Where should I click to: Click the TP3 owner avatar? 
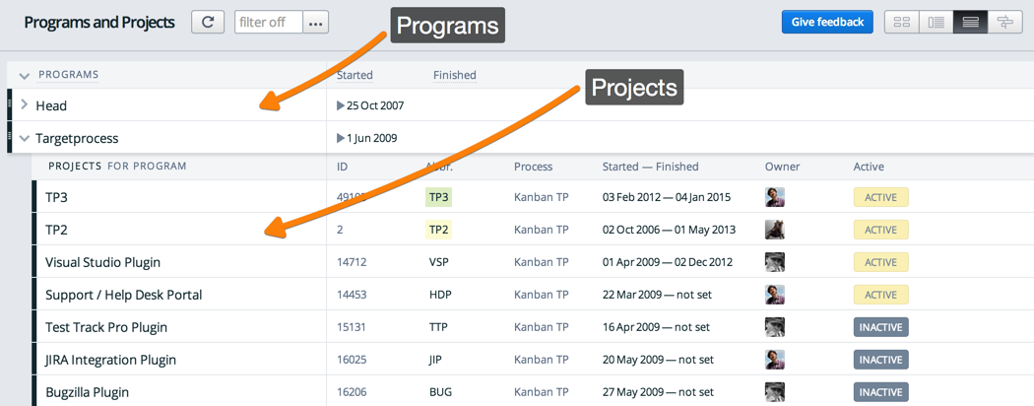click(775, 197)
